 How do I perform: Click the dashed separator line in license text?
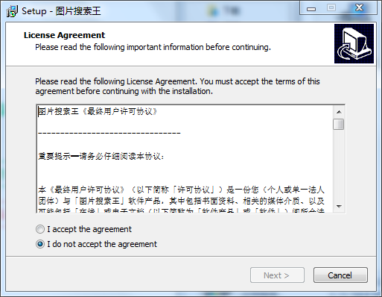[x=109, y=134]
